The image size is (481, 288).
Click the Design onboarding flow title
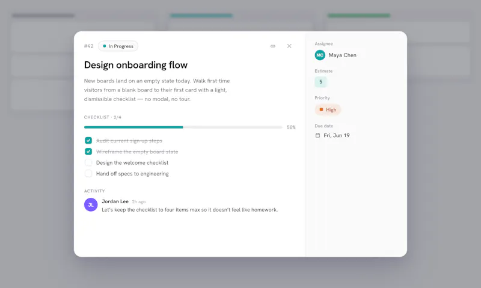136,65
